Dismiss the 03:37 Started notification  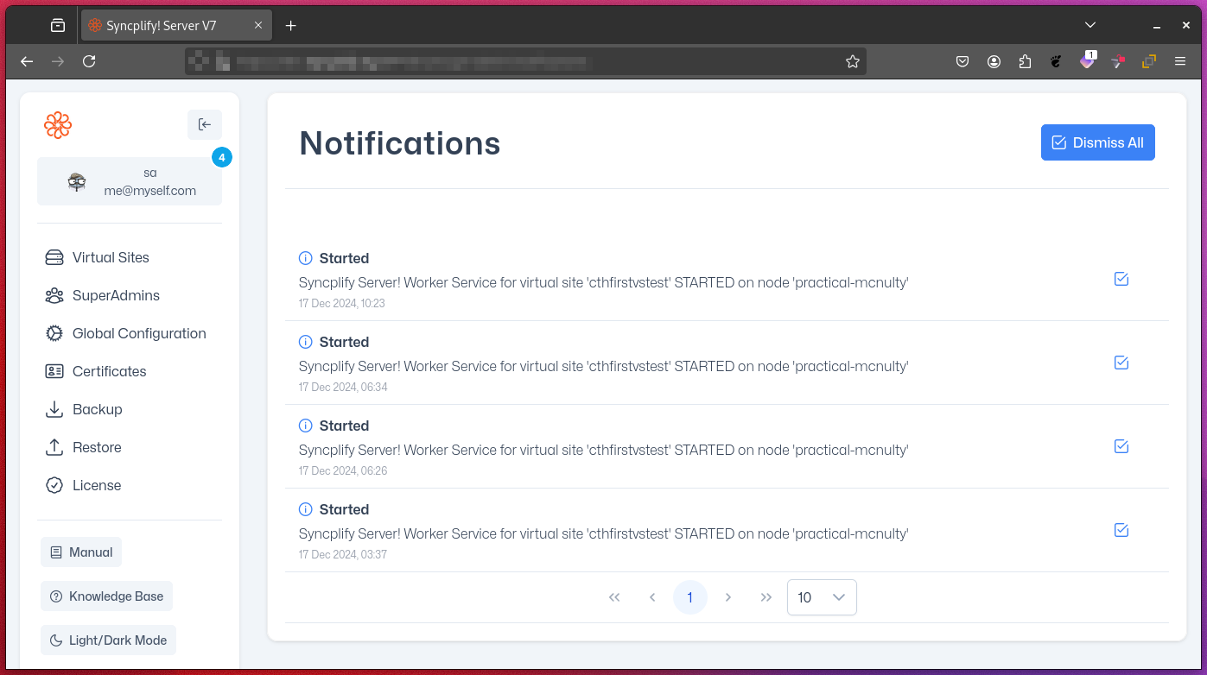pyautogui.click(x=1121, y=530)
